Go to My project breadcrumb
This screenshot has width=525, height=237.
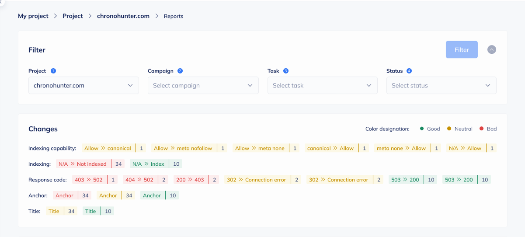(x=33, y=16)
